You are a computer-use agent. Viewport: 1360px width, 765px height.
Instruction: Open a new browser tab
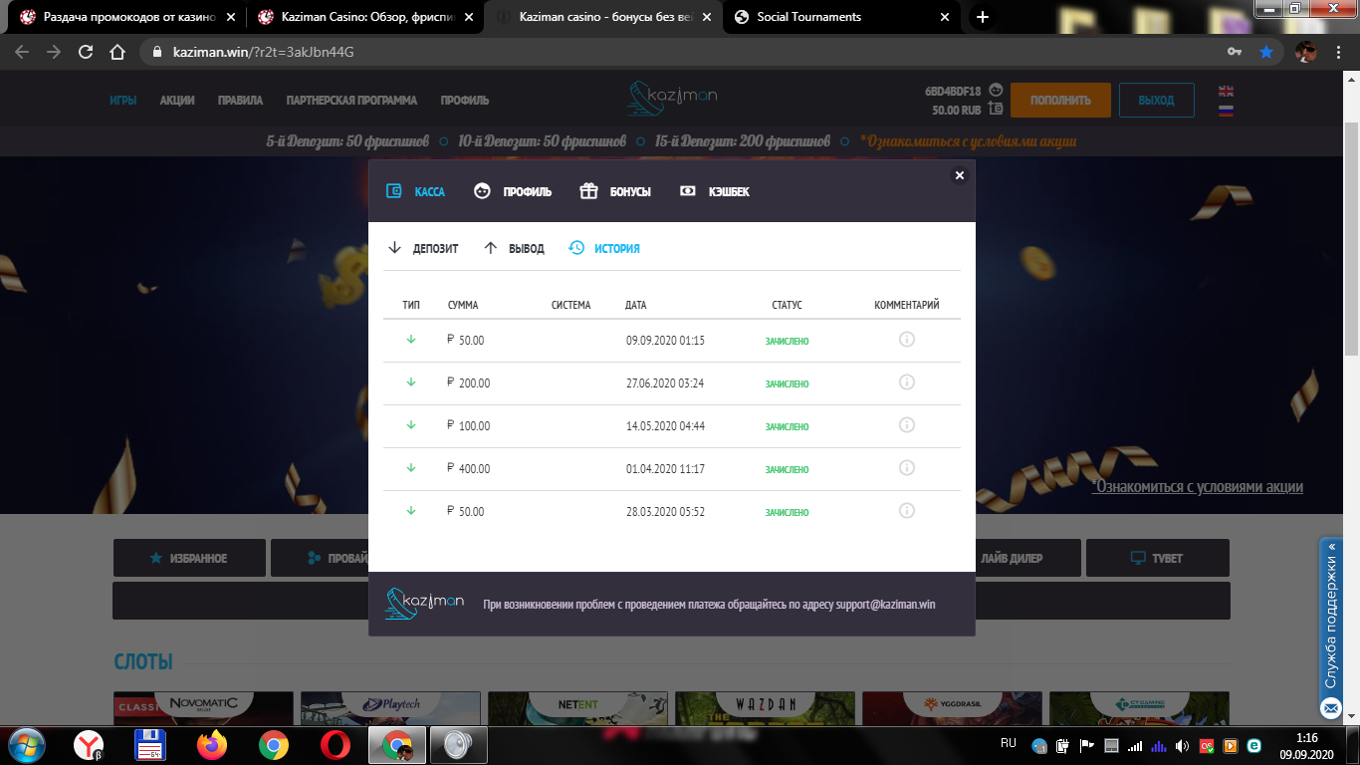(x=983, y=17)
